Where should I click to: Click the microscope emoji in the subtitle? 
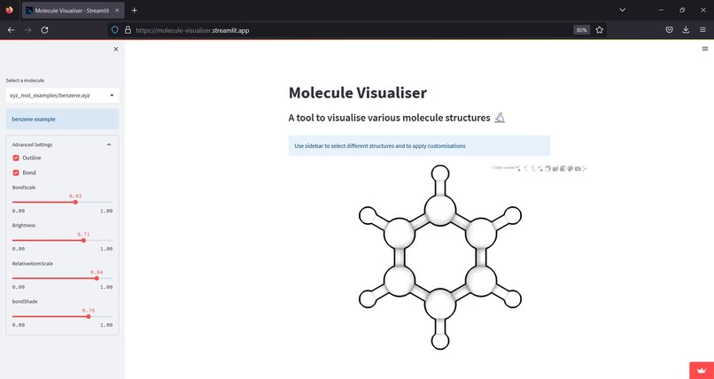pos(500,118)
